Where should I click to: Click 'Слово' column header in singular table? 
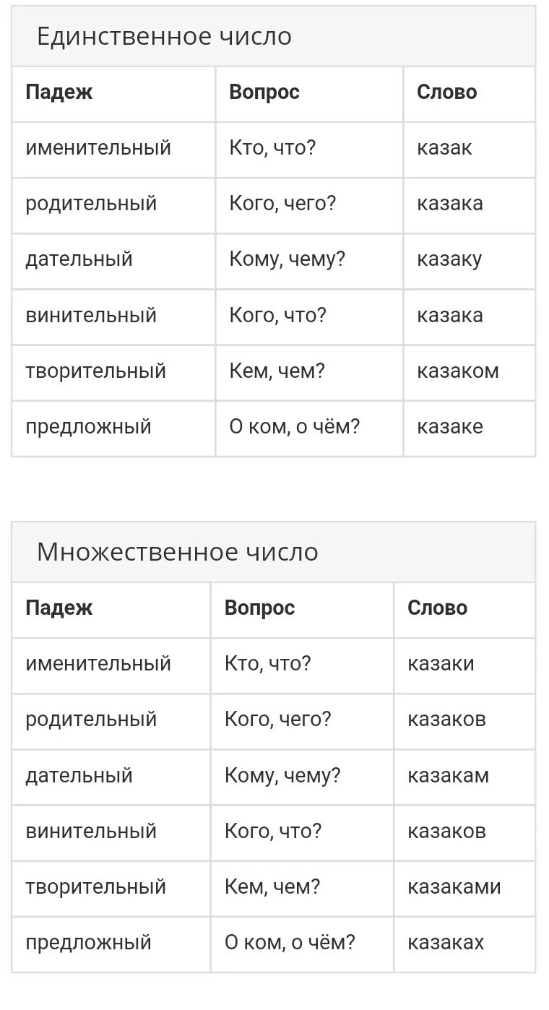[447, 92]
